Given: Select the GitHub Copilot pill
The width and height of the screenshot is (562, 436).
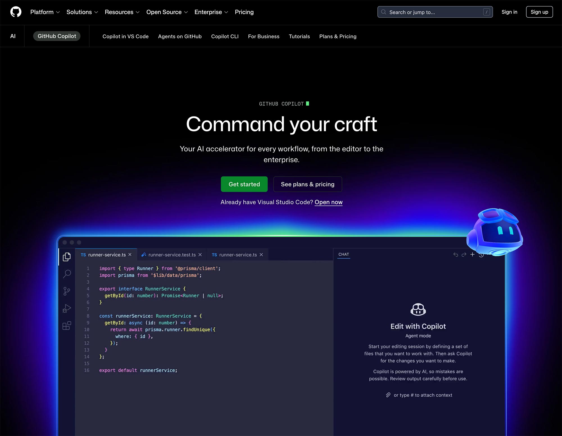Looking at the screenshot, I should [57, 36].
